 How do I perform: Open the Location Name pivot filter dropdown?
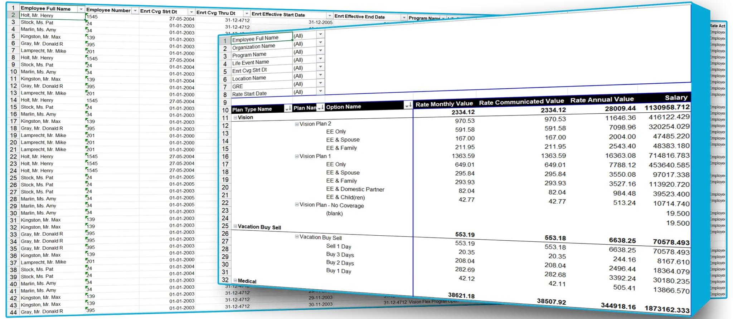320,75
